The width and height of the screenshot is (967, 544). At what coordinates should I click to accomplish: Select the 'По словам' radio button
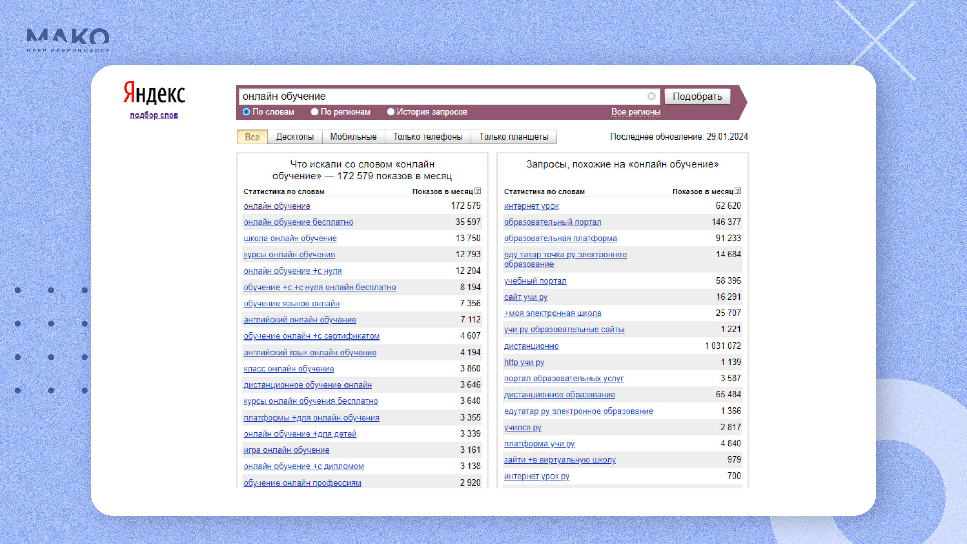(x=246, y=112)
